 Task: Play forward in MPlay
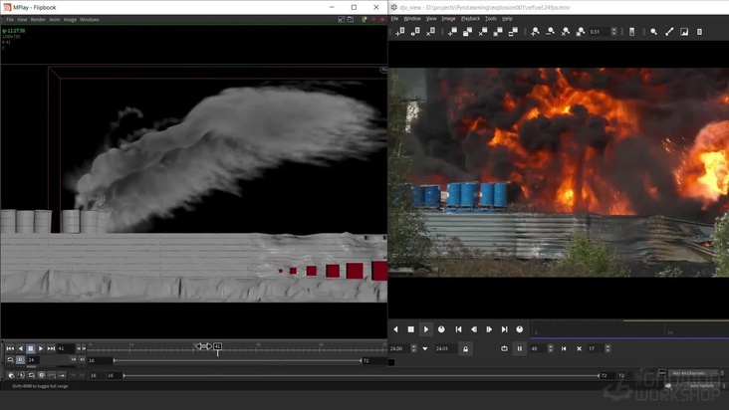[x=41, y=348]
